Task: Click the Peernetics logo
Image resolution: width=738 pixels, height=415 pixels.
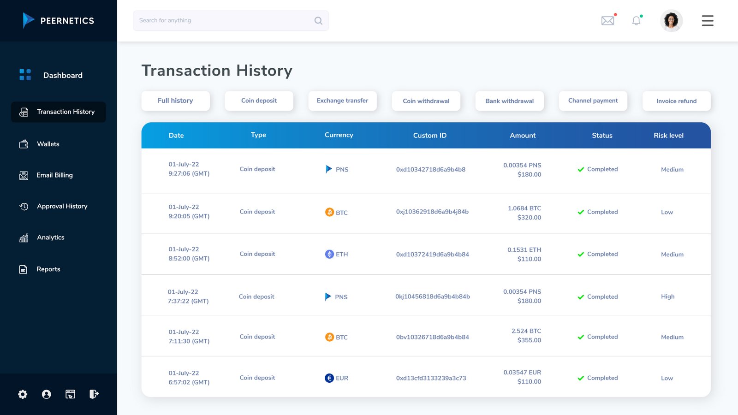Action: click(59, 21)
